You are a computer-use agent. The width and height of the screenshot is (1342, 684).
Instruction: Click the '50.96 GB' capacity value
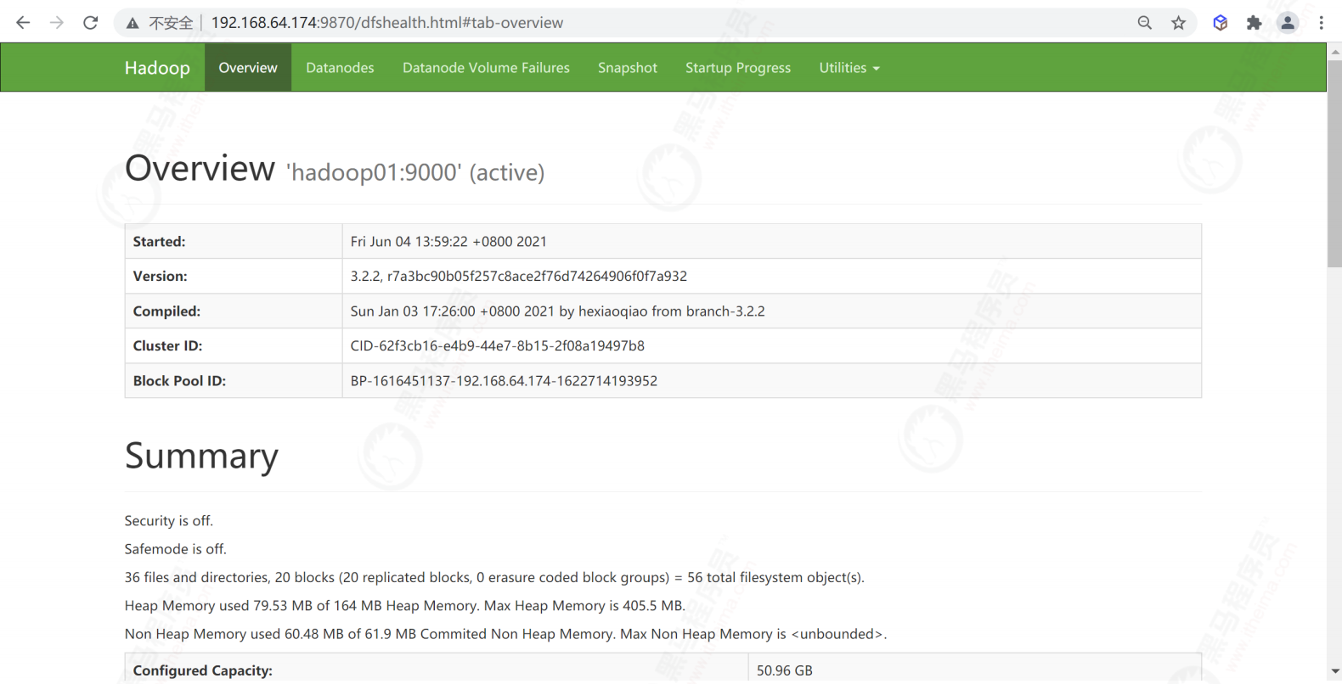pyautogui.click(x=785, y=670)
